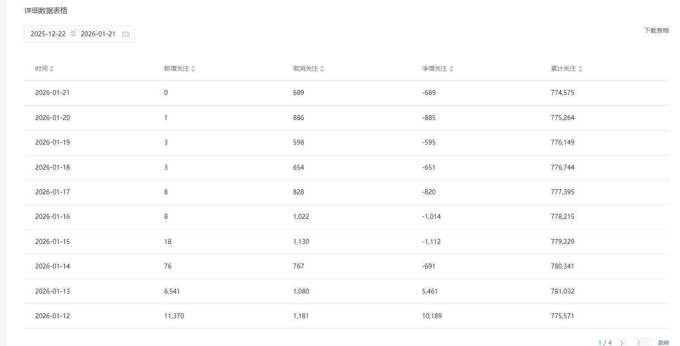Click cumulative follows value 776,744
The image size is (680, 346).
pos(563,167)
